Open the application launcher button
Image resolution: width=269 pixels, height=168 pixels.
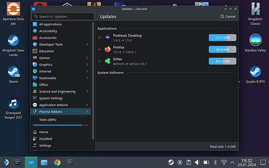6,162
